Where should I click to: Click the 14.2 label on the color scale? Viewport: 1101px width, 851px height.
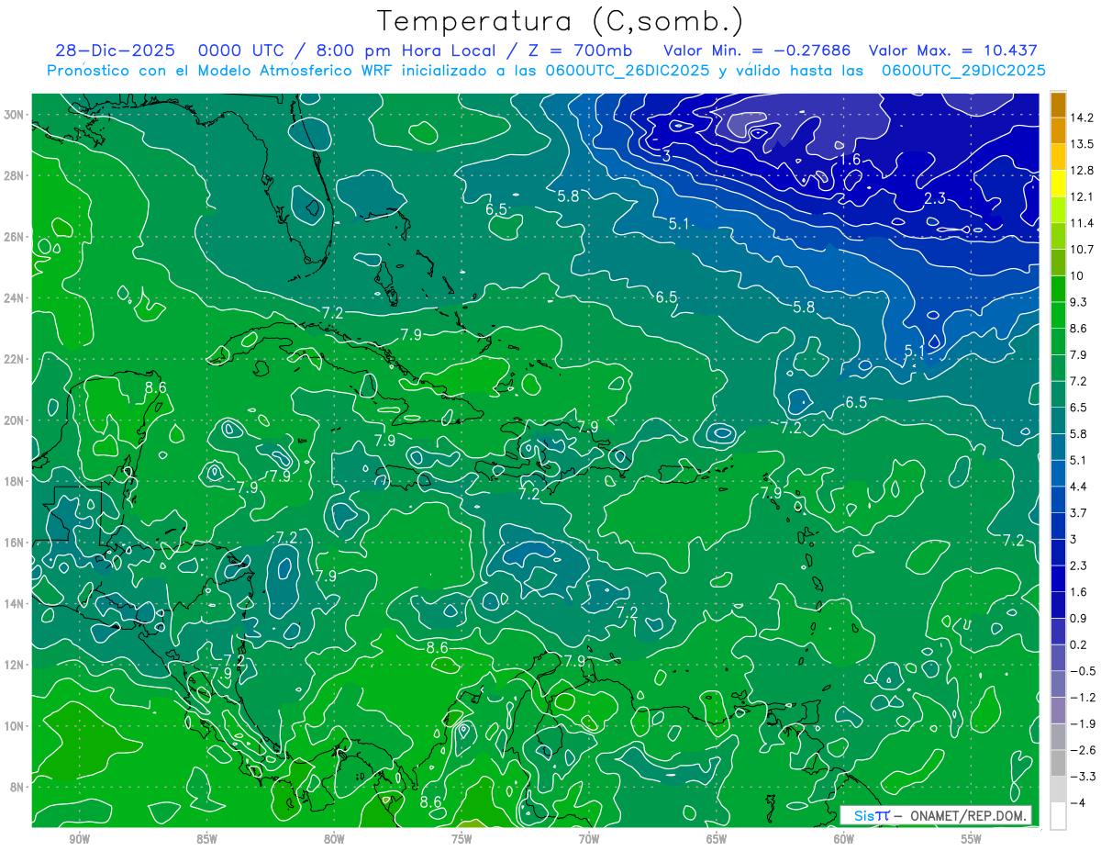pos(1083,118)
